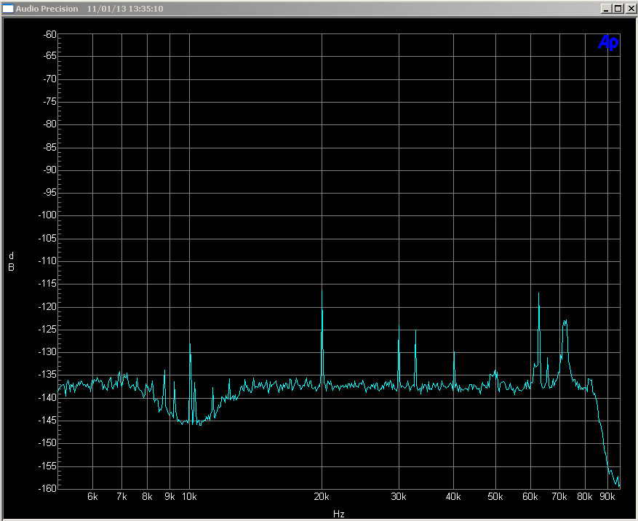Click the '40k' frequency axis label
This screenshot has width=638, height=521.
point(453,496)
